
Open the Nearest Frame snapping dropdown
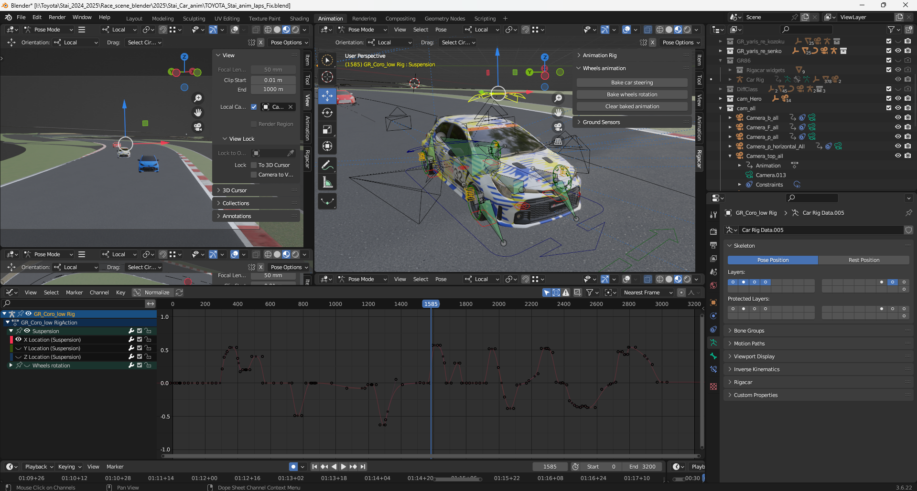pyautogui.click(x=648, y=293)
